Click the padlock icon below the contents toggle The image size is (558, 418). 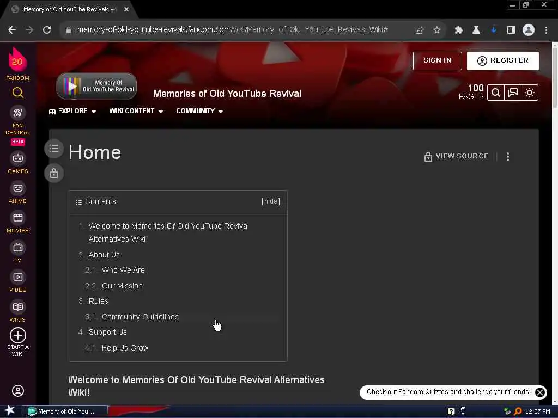[x=54, y=173]
